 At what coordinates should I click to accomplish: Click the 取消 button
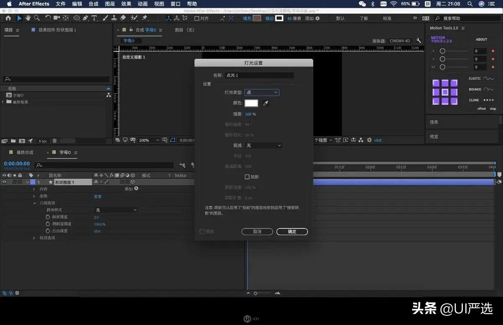[x=257, y=231]
